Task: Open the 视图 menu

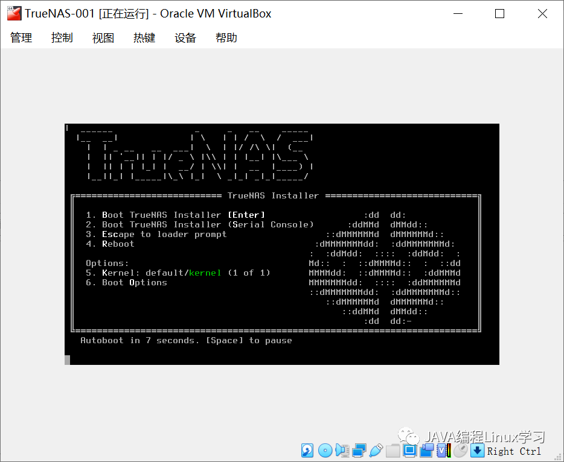Action: (x=103, y=38)
